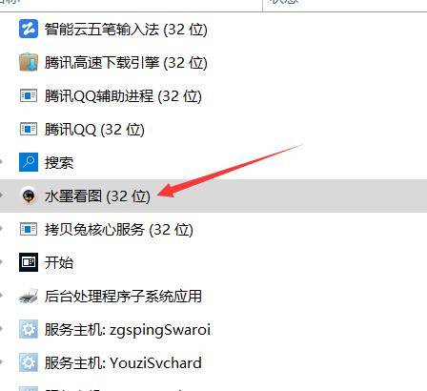Click the dark 开始 process icon
Image resolution: width=427 pixels, height=391 pixels.
pos(29,262)
